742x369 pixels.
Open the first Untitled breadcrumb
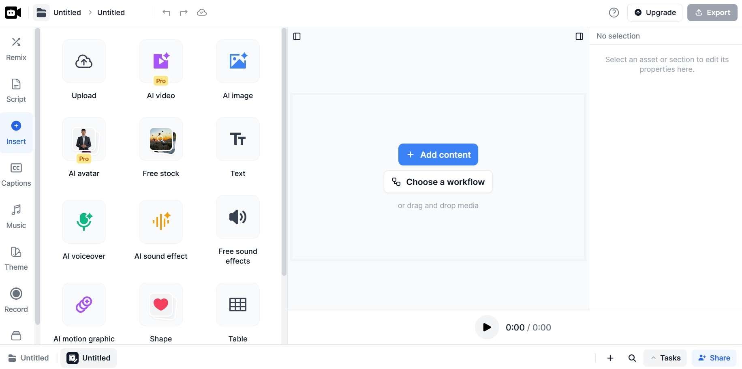67,13
